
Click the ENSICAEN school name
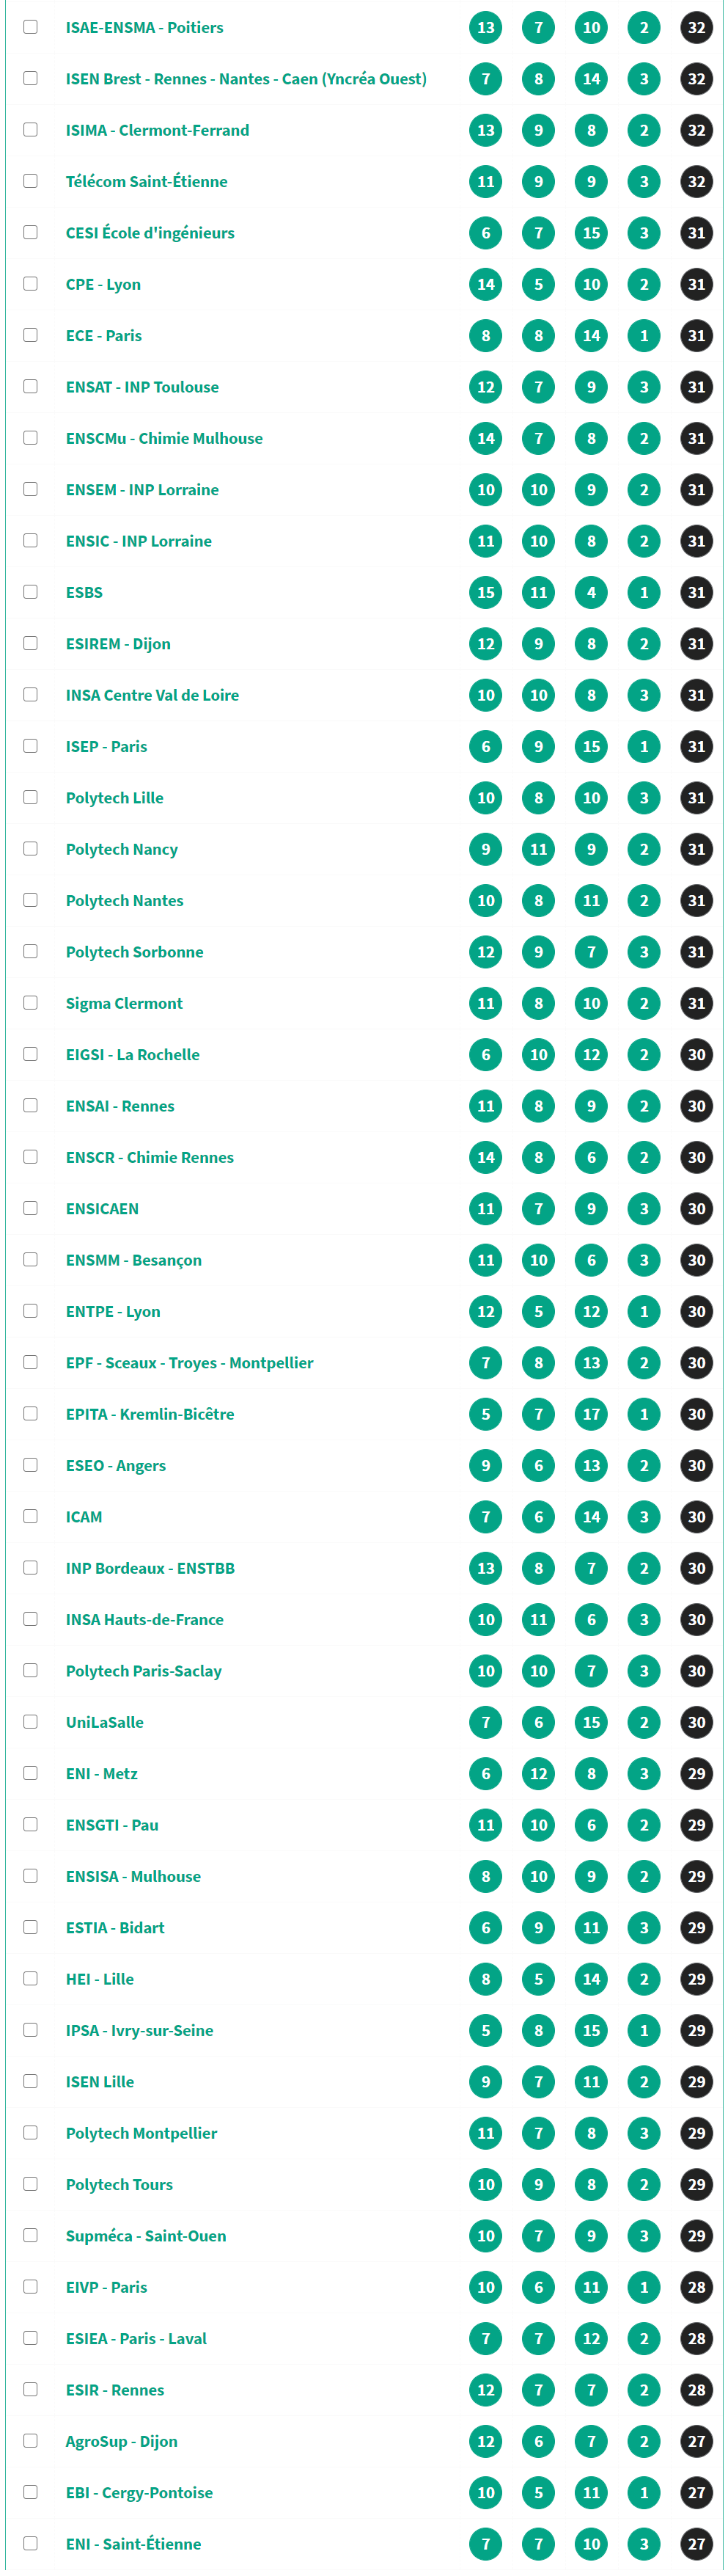102,1208
